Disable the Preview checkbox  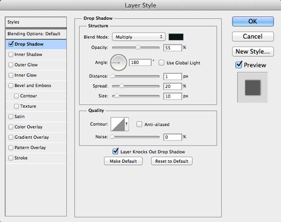point(239,65)
